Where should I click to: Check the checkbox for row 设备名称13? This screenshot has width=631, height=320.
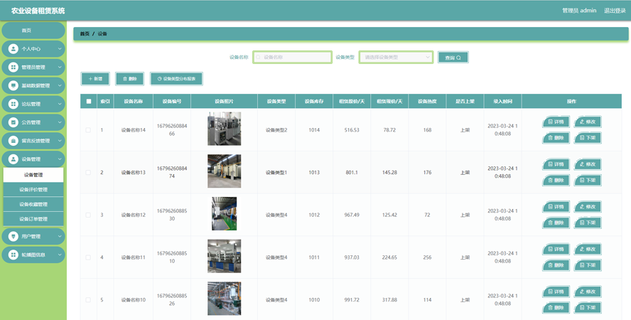click(88, 172)
